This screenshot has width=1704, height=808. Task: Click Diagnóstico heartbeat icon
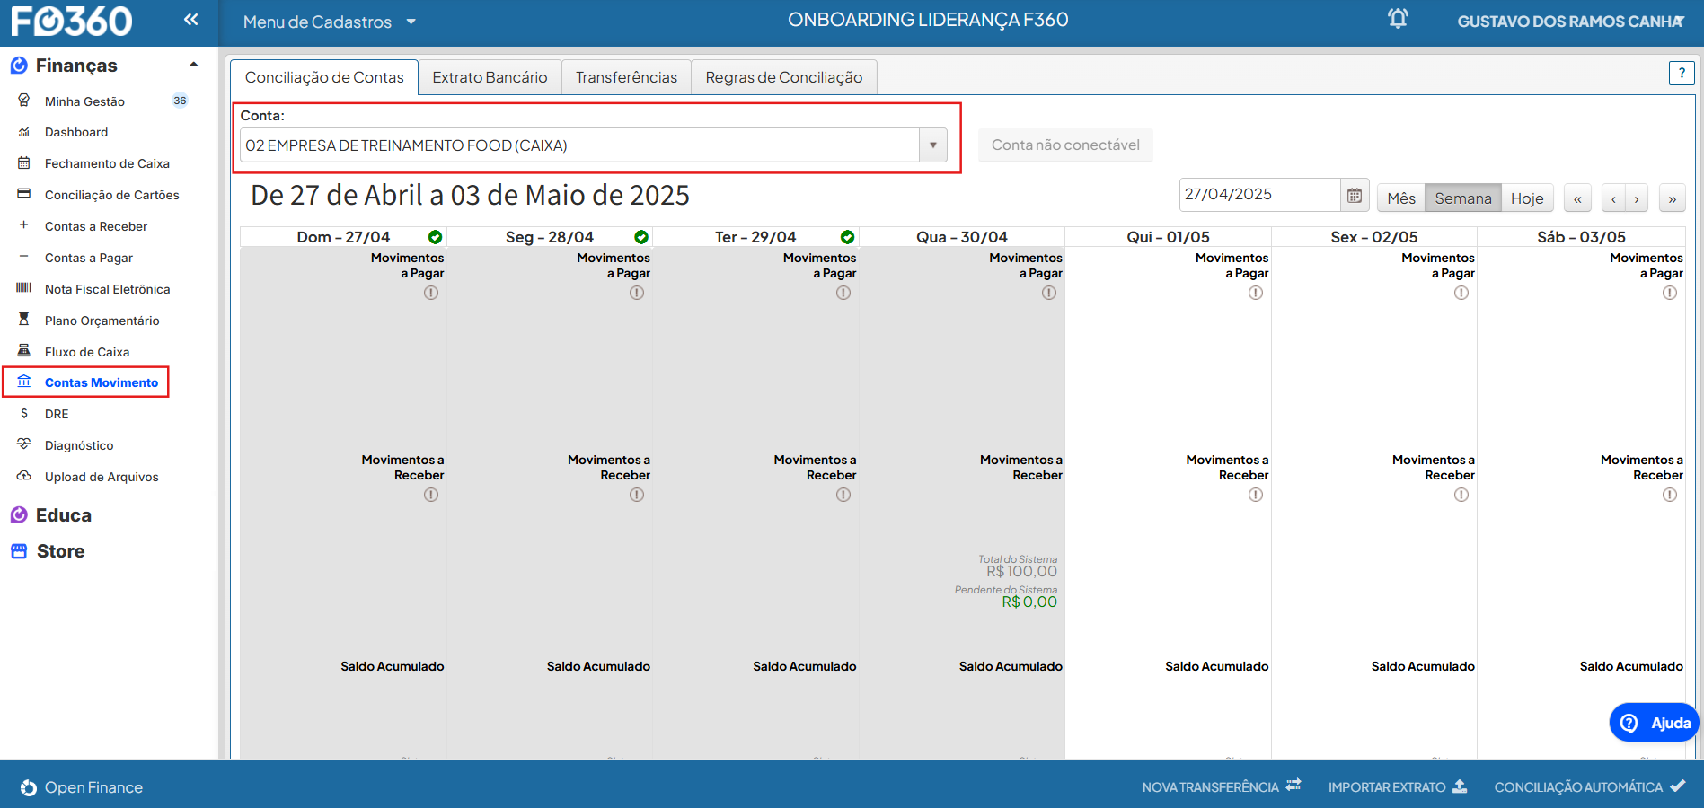[24, 444]
